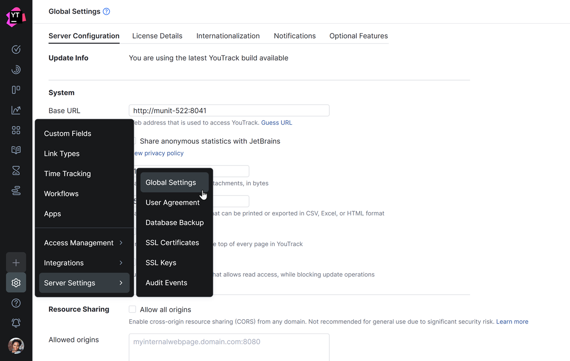Open Agile Boards icon in sidebar
Viewport: 570px width, 361px height.
coord(16,90)
